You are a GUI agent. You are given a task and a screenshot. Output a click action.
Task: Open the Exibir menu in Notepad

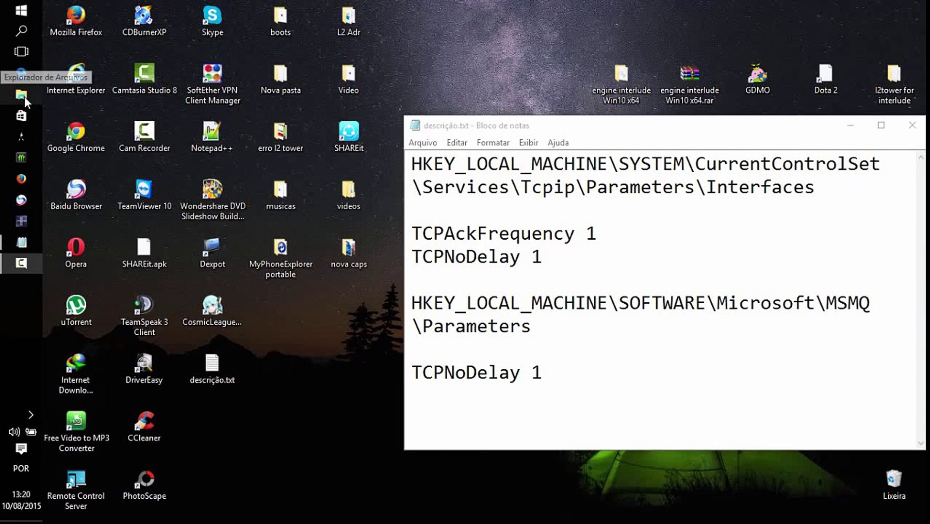click(528, 143)
